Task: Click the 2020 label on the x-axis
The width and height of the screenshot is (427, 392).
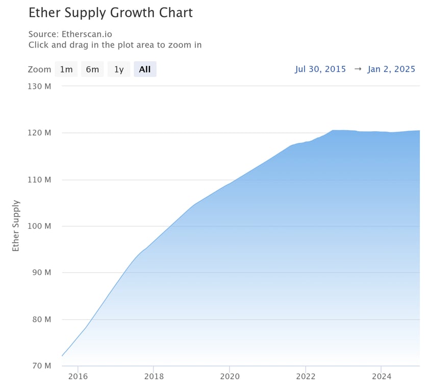Action: pos(230,376)
